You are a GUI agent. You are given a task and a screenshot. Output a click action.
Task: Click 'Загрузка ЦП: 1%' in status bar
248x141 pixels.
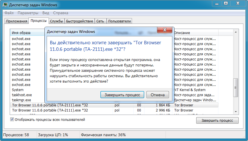point(53,135)
